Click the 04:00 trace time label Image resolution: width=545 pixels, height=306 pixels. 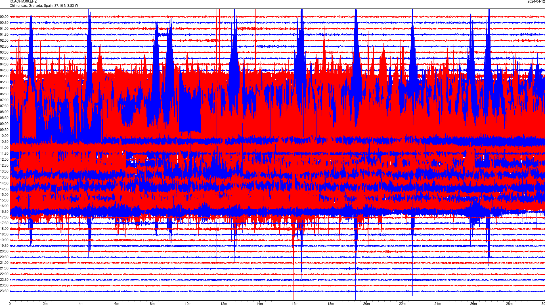point(4,64)
